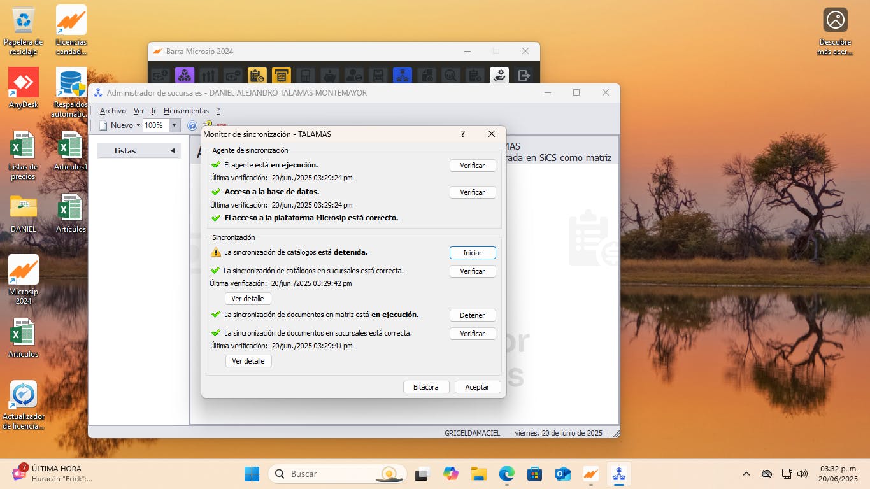Click the blue help icon in Administrador toolbar
The height and width of the screenshot is (489, 870).
192,125
